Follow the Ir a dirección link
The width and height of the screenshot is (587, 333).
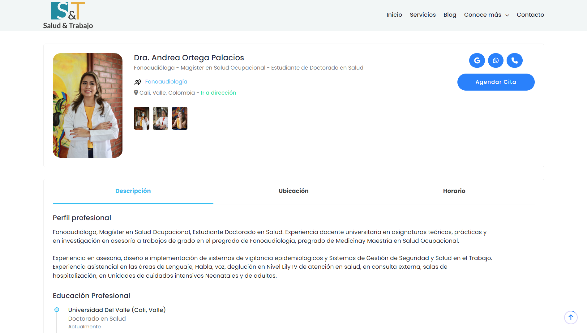[x=218, y=93]
